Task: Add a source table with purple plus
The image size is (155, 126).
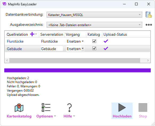Action: (32, 34)
